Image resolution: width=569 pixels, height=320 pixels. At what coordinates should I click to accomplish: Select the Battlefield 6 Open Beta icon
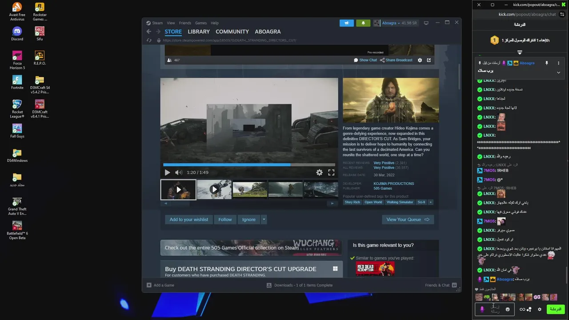(x=17, y=230)
